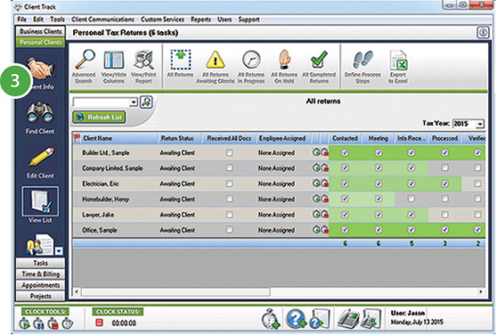
Task: Uncheck Processed for Electrician, Eric
Action: [x=445, y=184]
